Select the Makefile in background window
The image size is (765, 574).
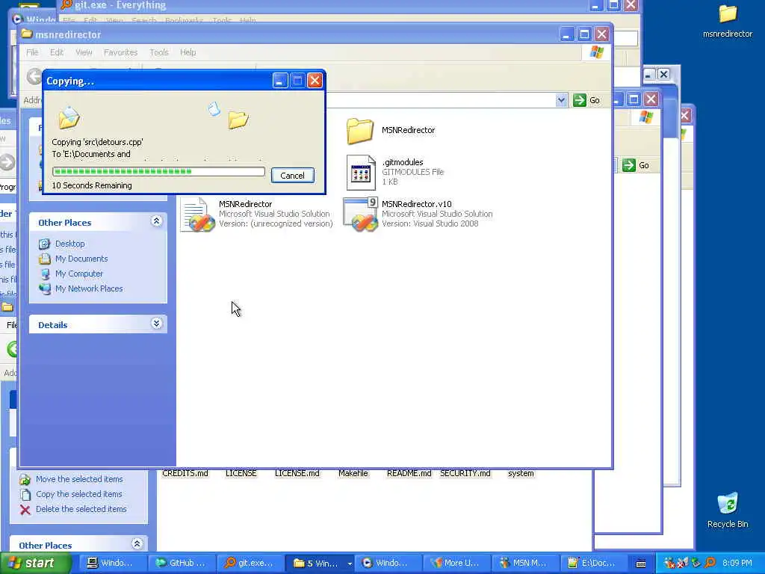353,473
